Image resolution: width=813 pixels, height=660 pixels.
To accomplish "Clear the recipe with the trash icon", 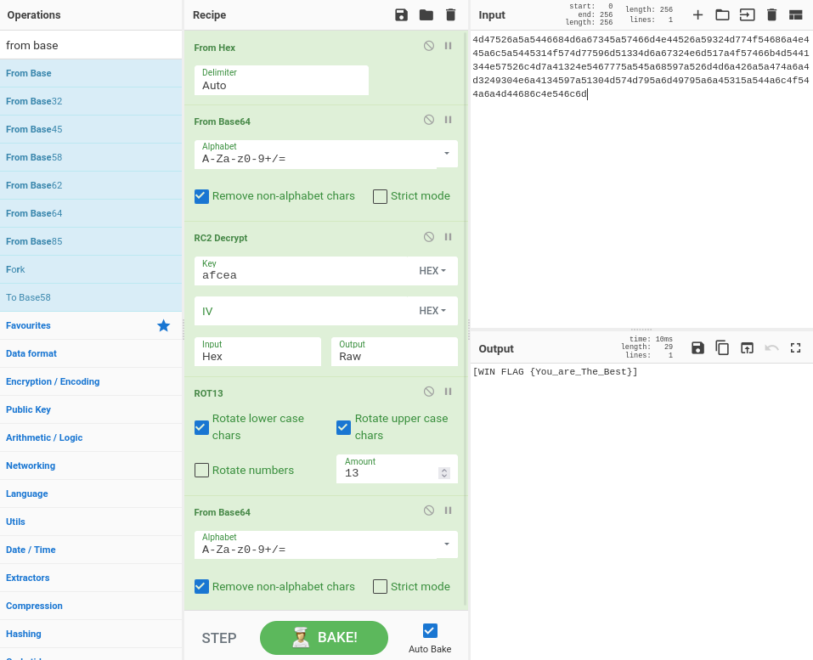I will click(450, 14).
